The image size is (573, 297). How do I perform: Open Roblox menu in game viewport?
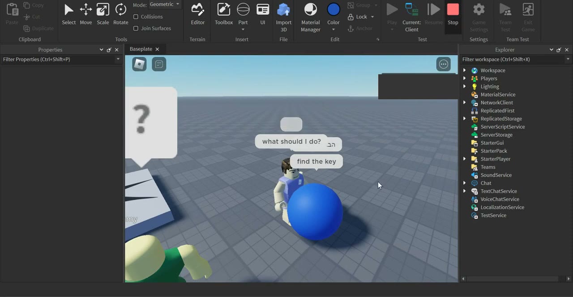click(x=139, y=64)
